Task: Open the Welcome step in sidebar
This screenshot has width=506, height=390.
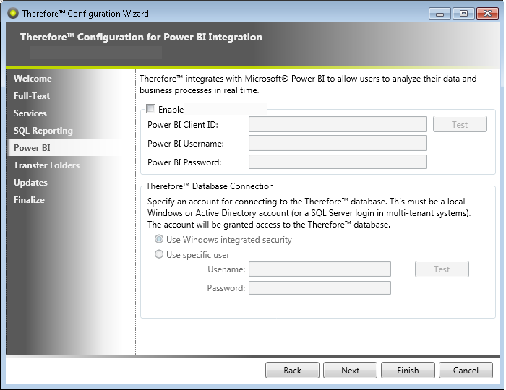Action: click(33, 79)
